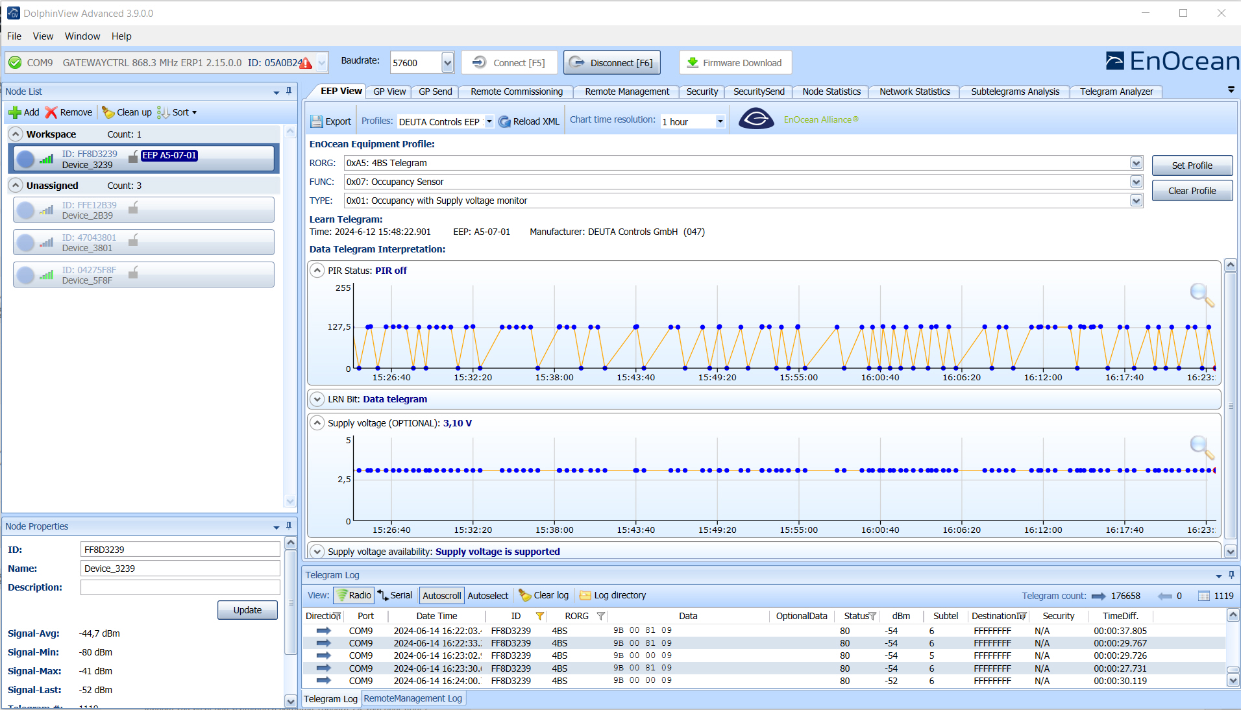Image resolution: width=1241 pixels, height=710 pixels.
Task: Select the Clean up broom icon
Action: pyautogui.click(x=108, y=112)
